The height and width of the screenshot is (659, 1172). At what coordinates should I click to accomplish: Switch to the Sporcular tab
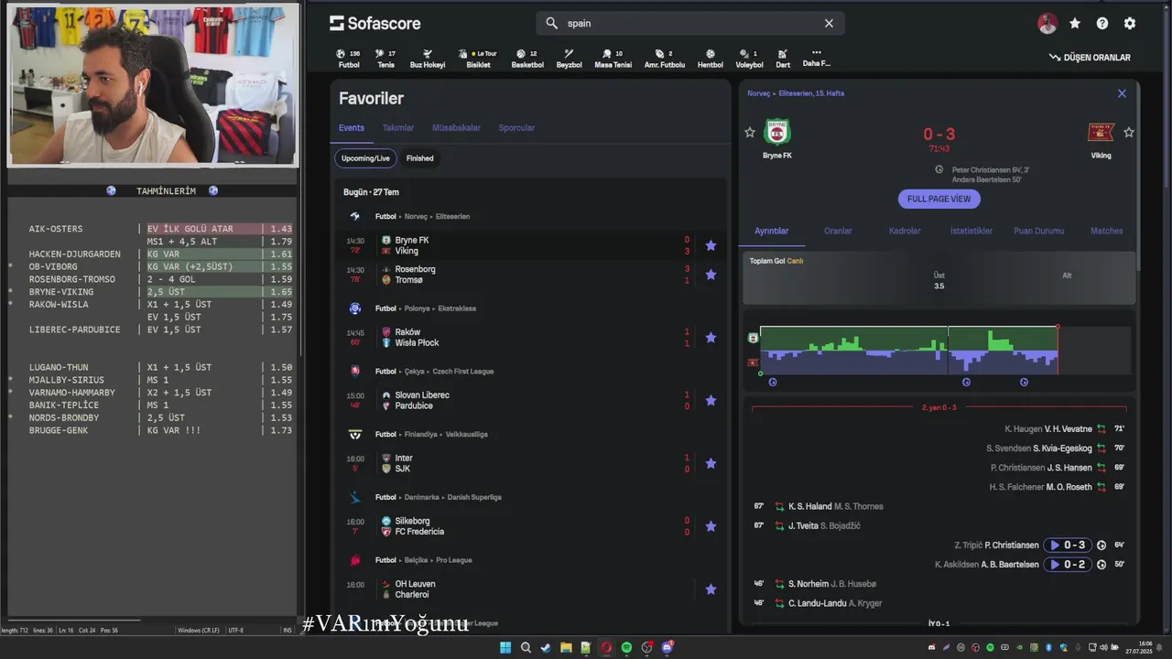click(x=516, y=128)
